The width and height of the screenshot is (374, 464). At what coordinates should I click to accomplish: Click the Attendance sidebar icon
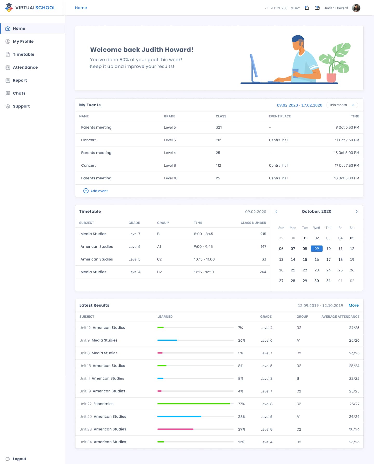pyautogui.click(x=8, y=67)
